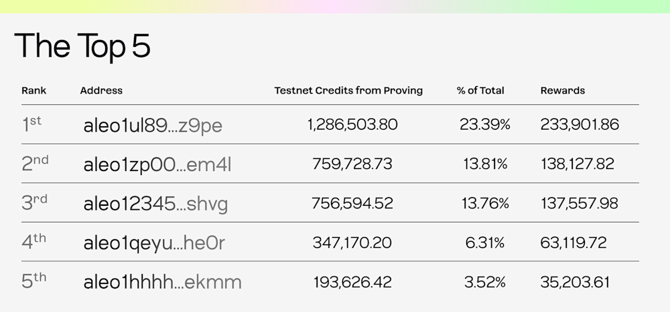Click Testnet Credits from Proving header
Viewport: 670px width, 312px height.
point(348,90)
